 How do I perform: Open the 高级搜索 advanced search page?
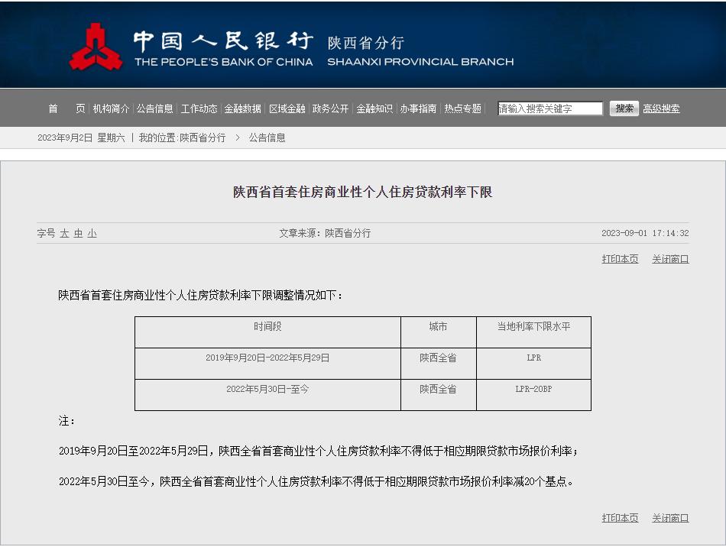point(662,108)
